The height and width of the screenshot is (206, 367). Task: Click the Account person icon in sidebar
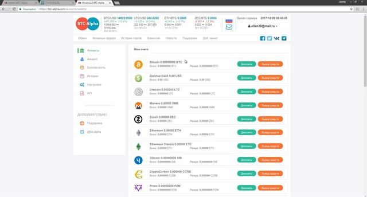[x=82, y=59]
